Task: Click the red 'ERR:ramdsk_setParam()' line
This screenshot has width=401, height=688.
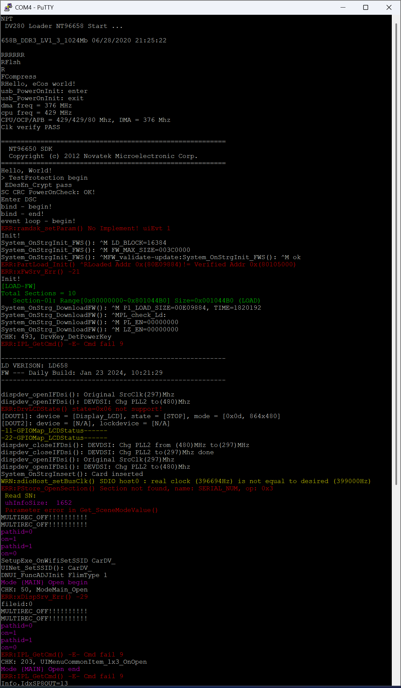Action: [x=85, y=228]
